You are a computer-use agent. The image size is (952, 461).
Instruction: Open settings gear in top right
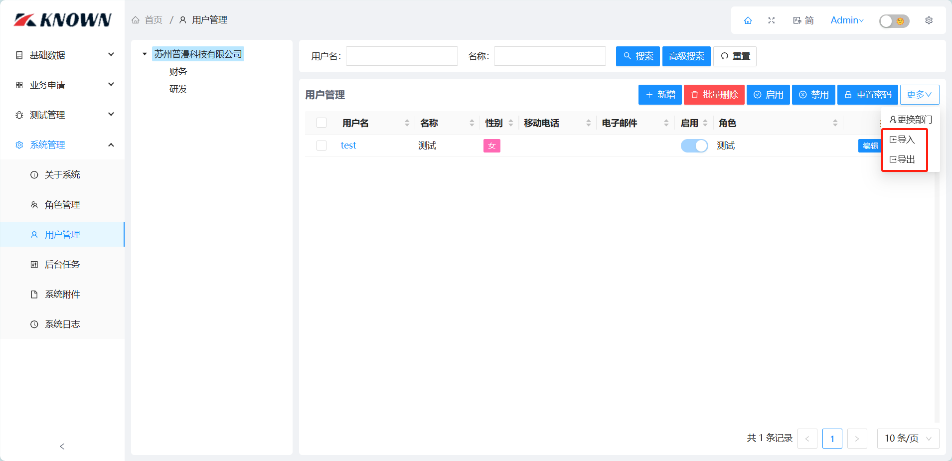tap(929, 20)
